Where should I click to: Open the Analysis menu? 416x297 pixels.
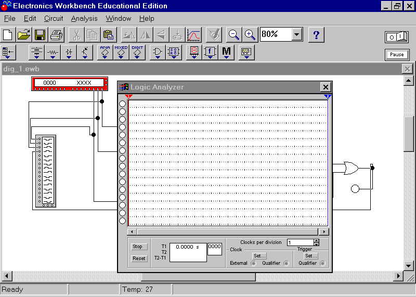pyautogui.click(x=84, y=19)
